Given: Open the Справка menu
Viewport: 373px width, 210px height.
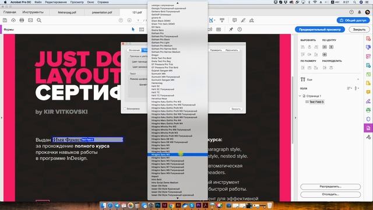Looking at the screenshot, I should coord(103,2).
